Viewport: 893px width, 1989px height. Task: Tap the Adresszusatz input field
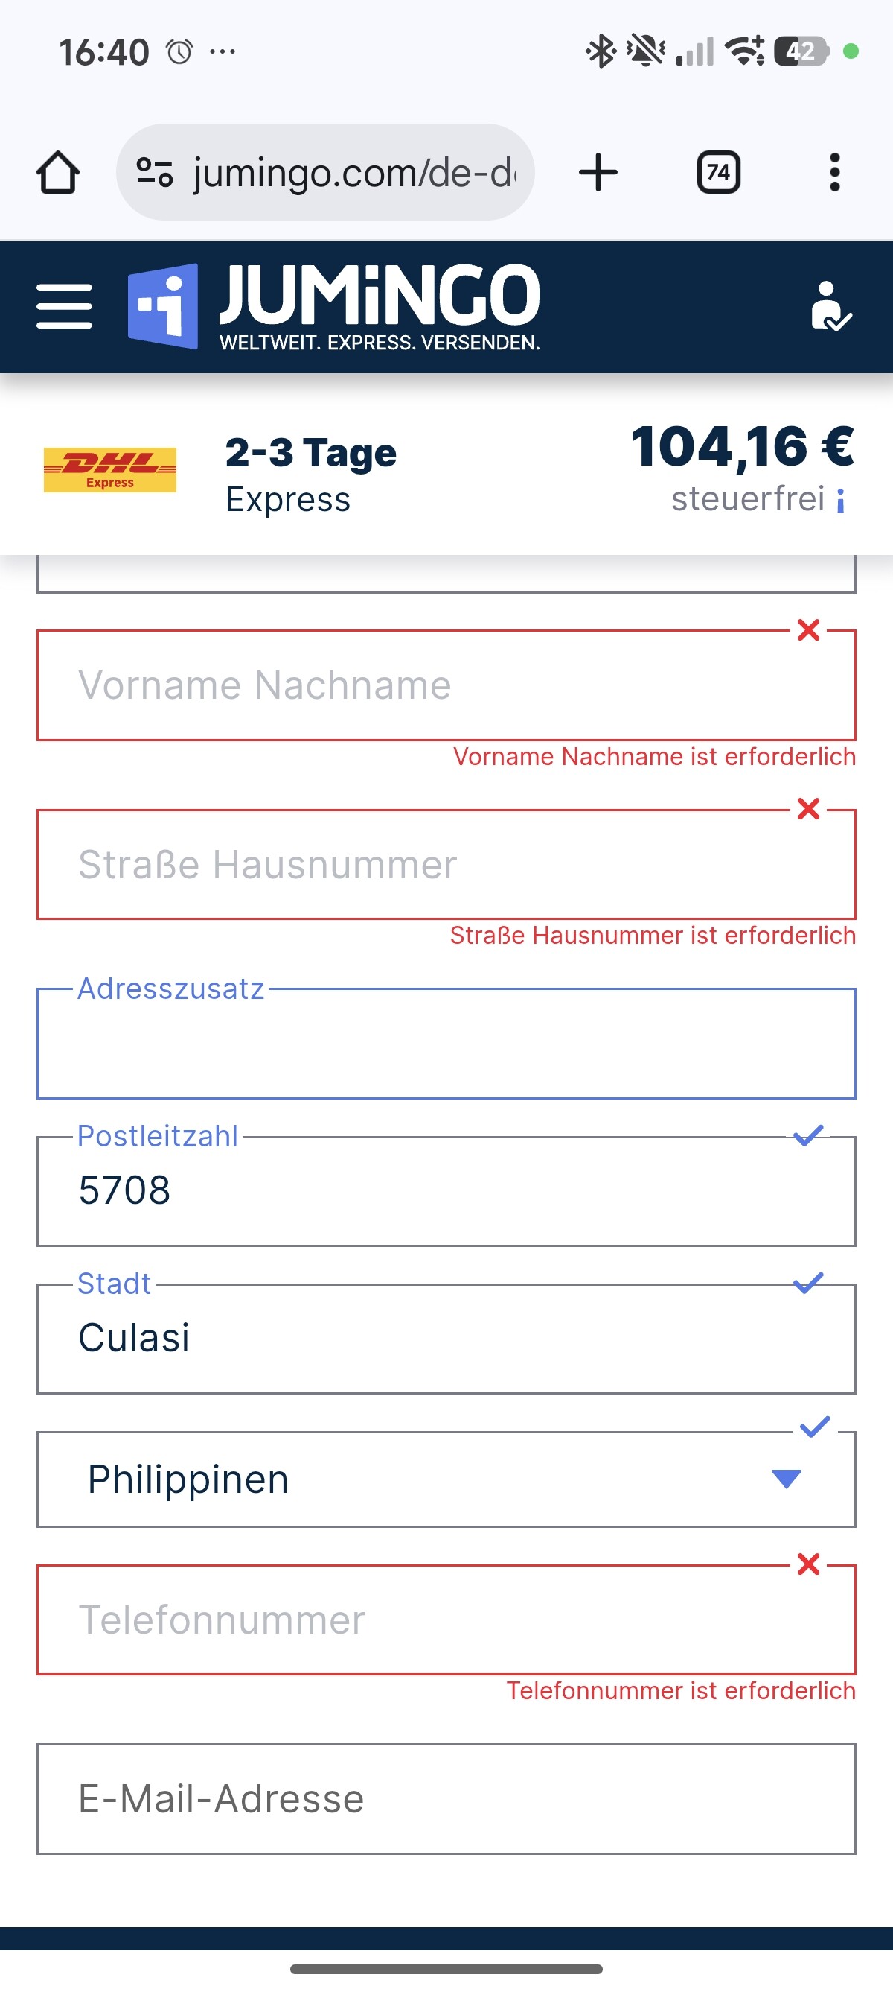click(x=446, y=1044)
